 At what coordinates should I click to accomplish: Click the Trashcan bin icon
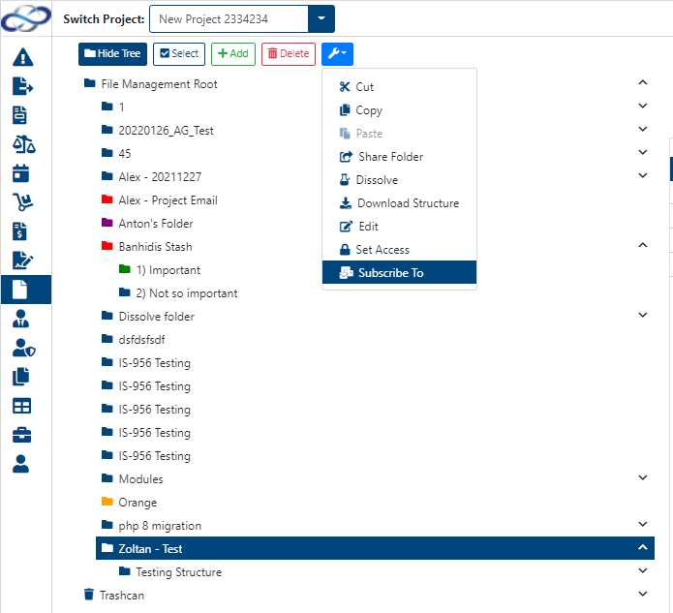[x=89, y=594]
